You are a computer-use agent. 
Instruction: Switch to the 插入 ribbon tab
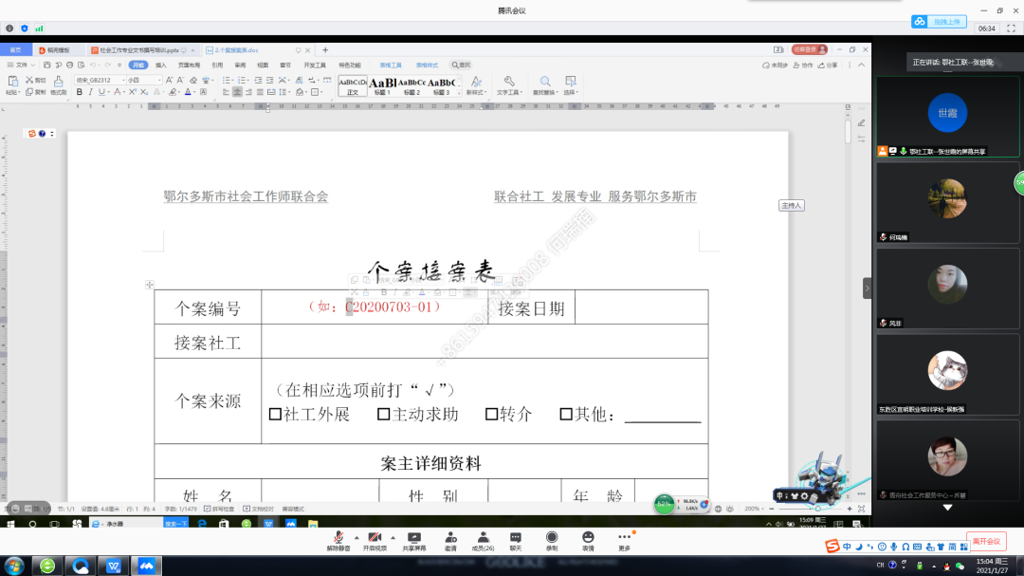click(x=161, y=65)
